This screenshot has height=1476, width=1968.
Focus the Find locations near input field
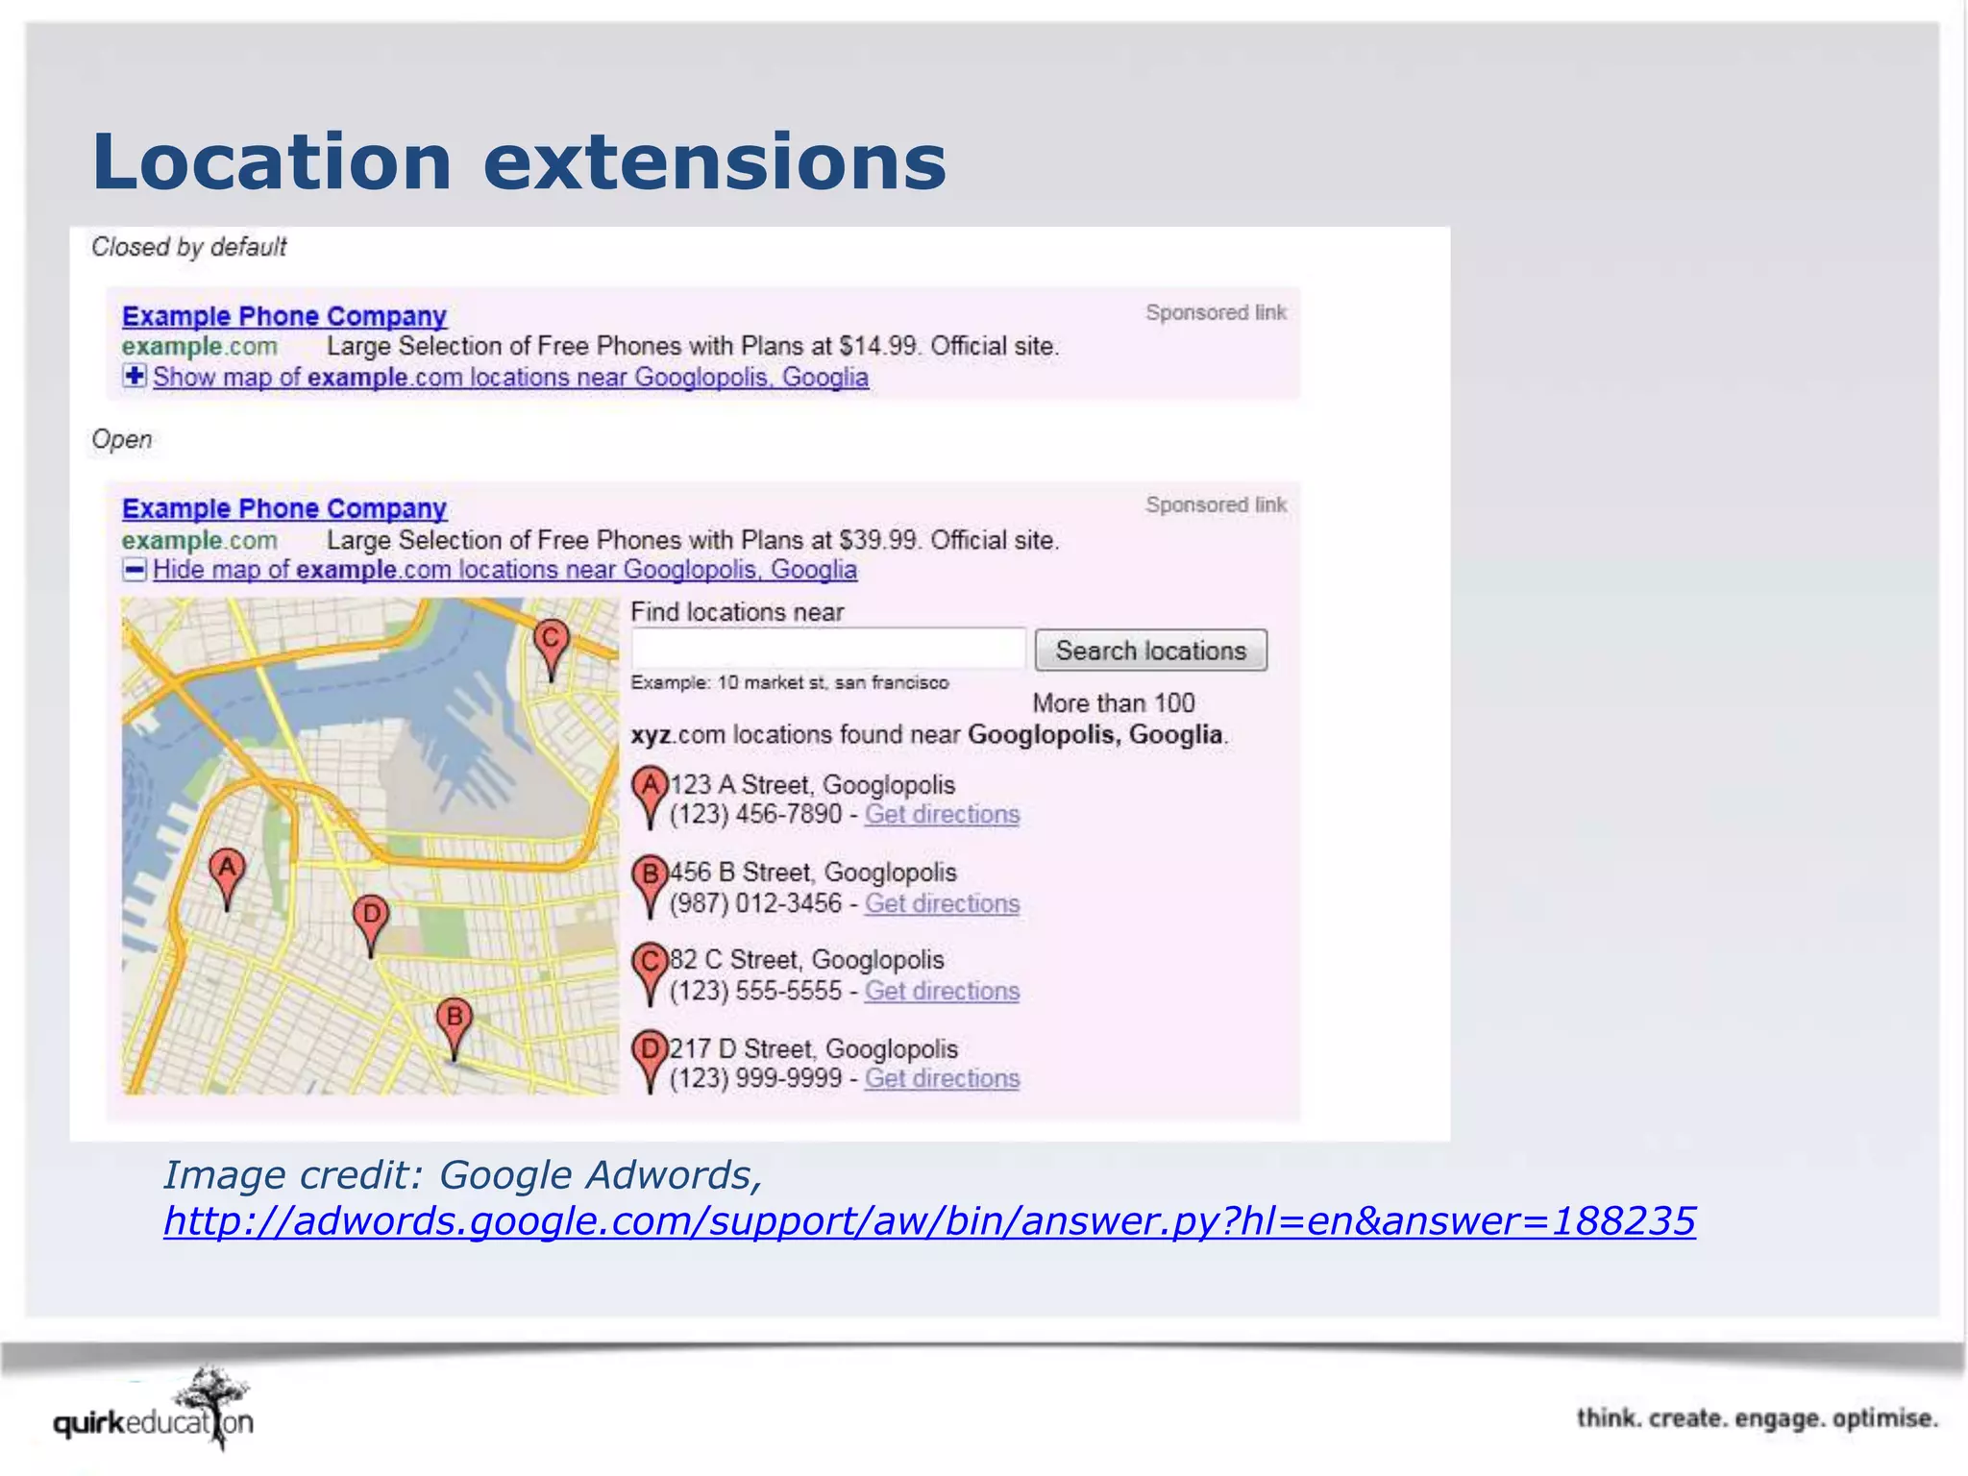pyautogui.click(x=828, y=648)
